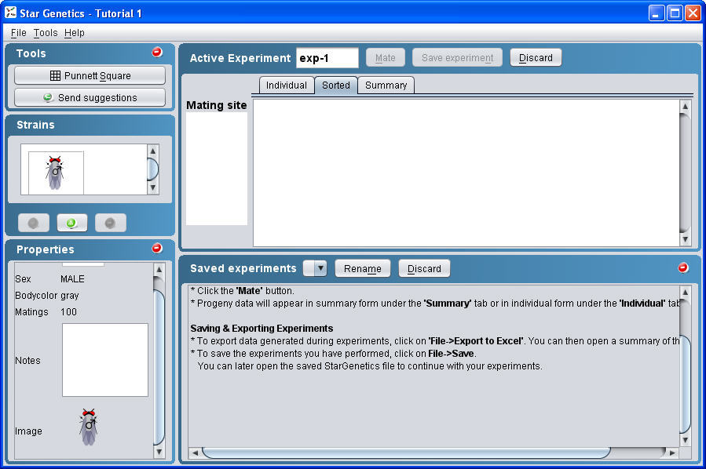Screen dimensions: 706x469
Task: Click instructions horizontal scroll right arrow
Action: click(x=672, y=453)
